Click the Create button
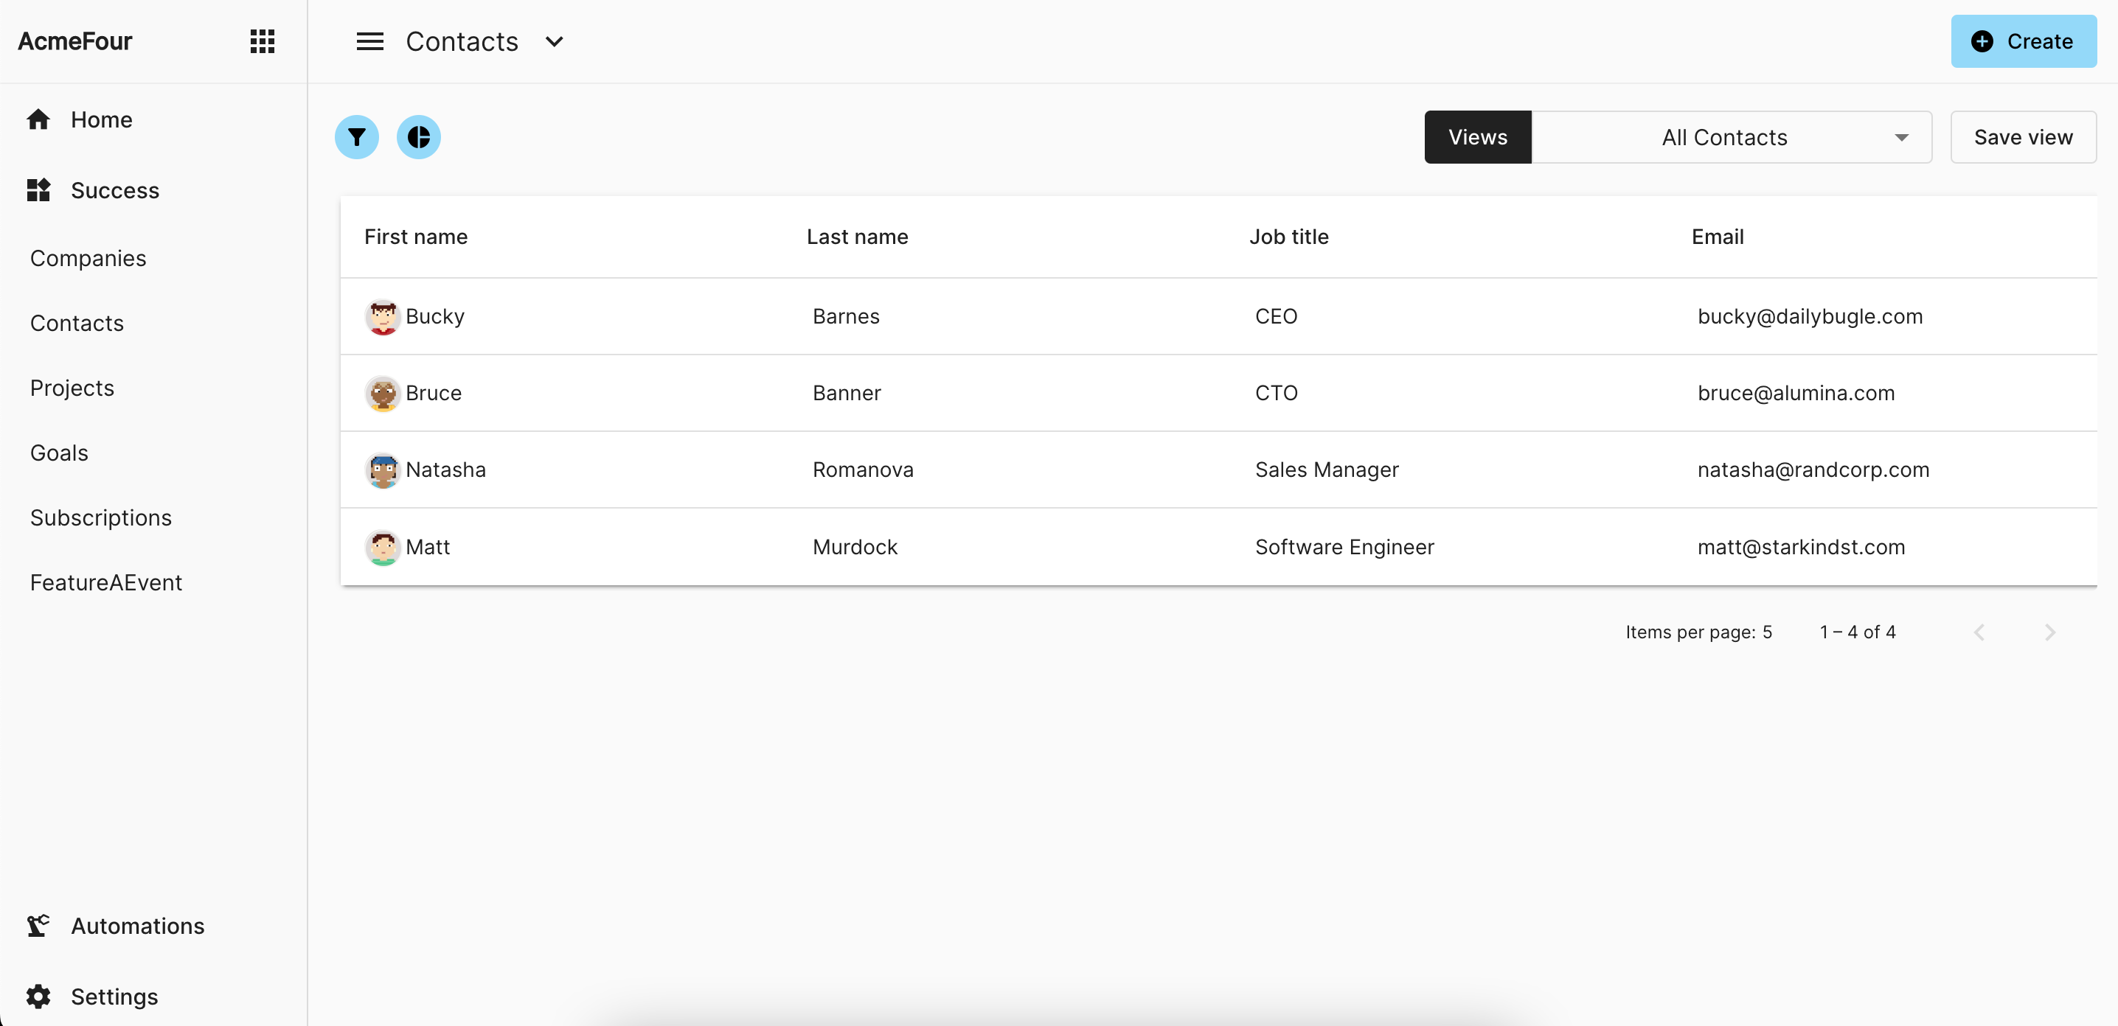Viewport: 2118px width, 1026px height. [x=2023, y=41]
